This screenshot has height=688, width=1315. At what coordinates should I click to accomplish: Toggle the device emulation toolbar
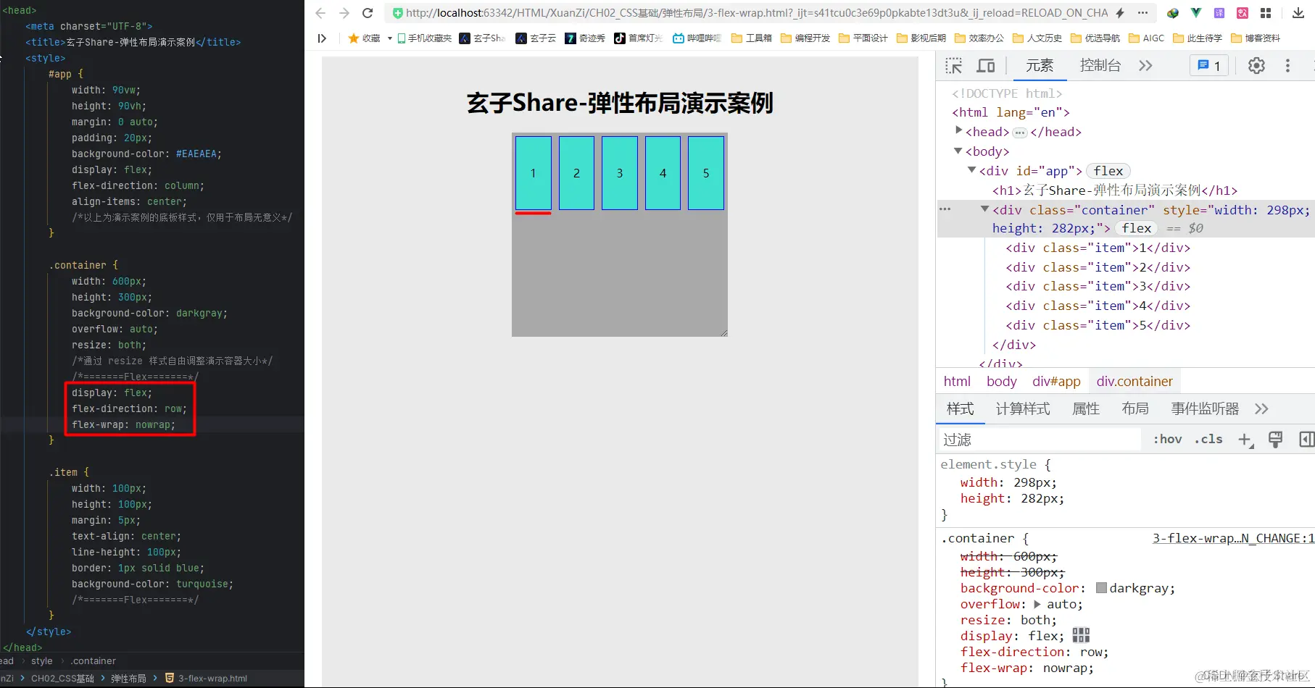986,65
